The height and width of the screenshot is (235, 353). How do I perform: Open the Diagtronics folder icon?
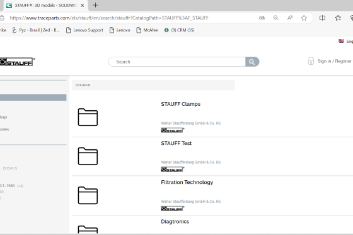coord(88,229)
